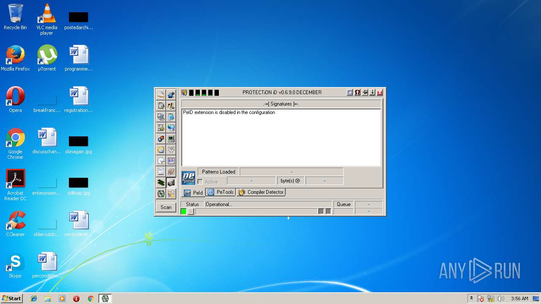
Task: Select the Opera desktop shortcut
Action: coord(15,100)
